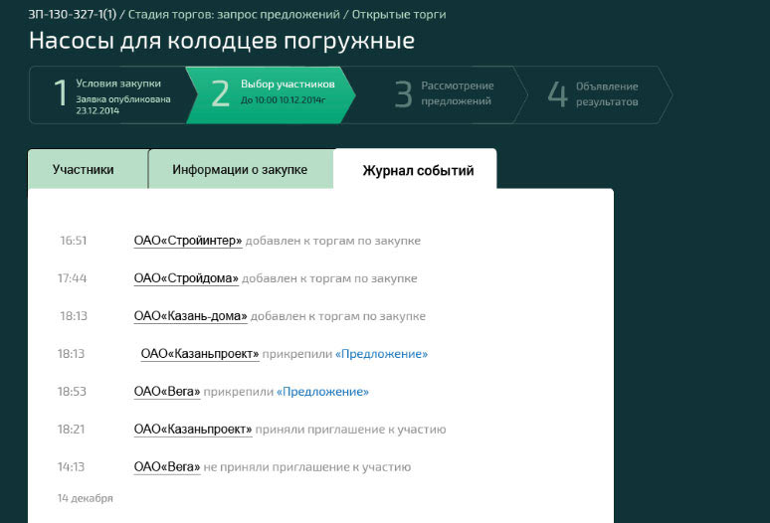The width and height of the screenshot is (770, 523).
Task: Open ОАО«Казаньпроект» in the прикрепили entry
Action: [199, 354]
